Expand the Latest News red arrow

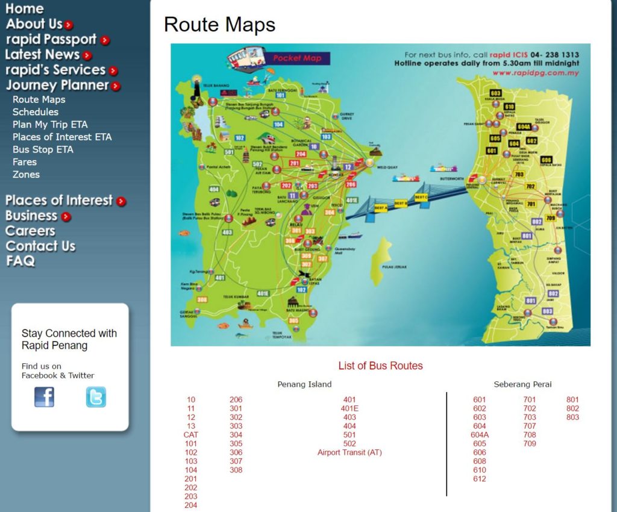point(87,55)
